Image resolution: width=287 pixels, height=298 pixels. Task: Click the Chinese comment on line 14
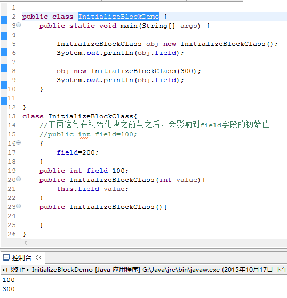(x=154, y=125)
